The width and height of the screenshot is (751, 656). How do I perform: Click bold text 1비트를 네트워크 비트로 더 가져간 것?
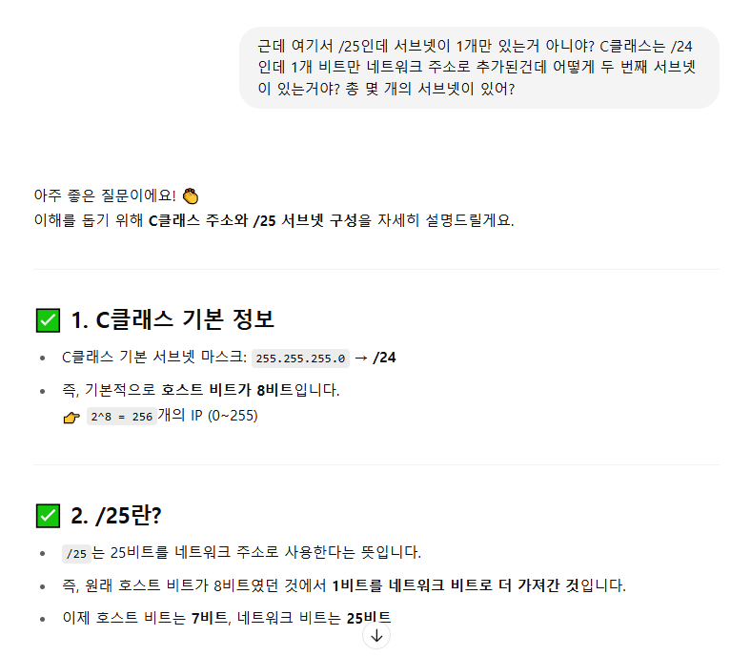455,585
